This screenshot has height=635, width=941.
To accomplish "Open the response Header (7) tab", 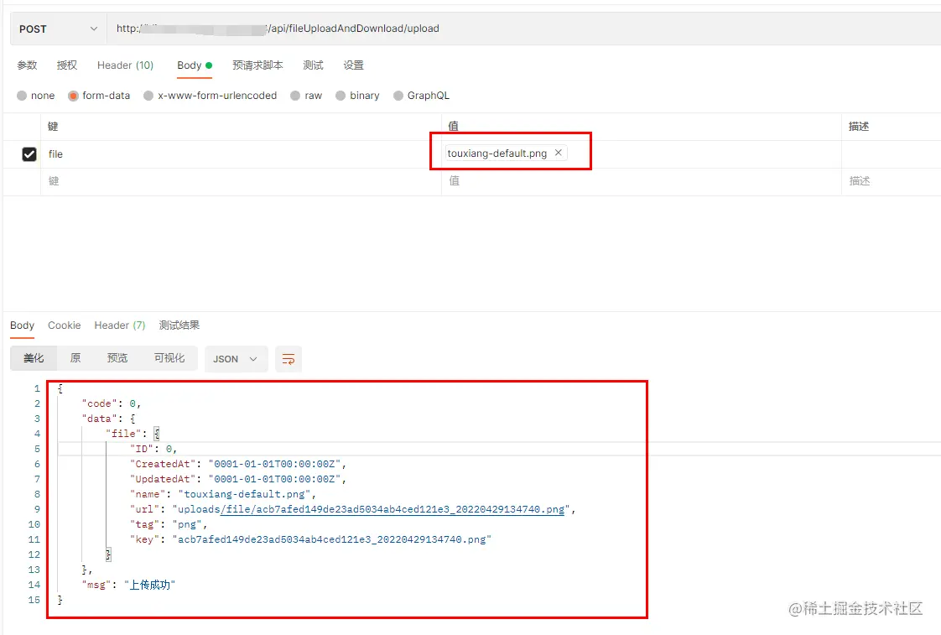I will [119, 325].
